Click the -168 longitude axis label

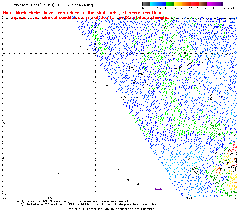click(x=188, y=198)
